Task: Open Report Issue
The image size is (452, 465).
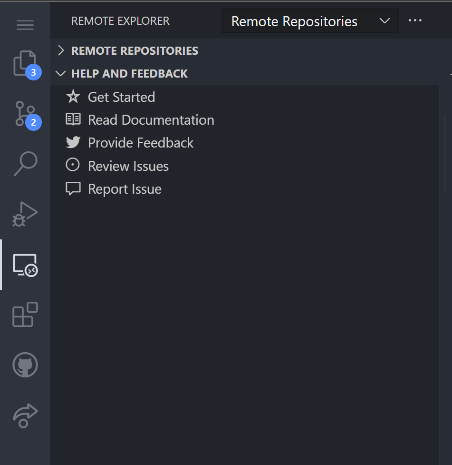Action: coord(125,188)
